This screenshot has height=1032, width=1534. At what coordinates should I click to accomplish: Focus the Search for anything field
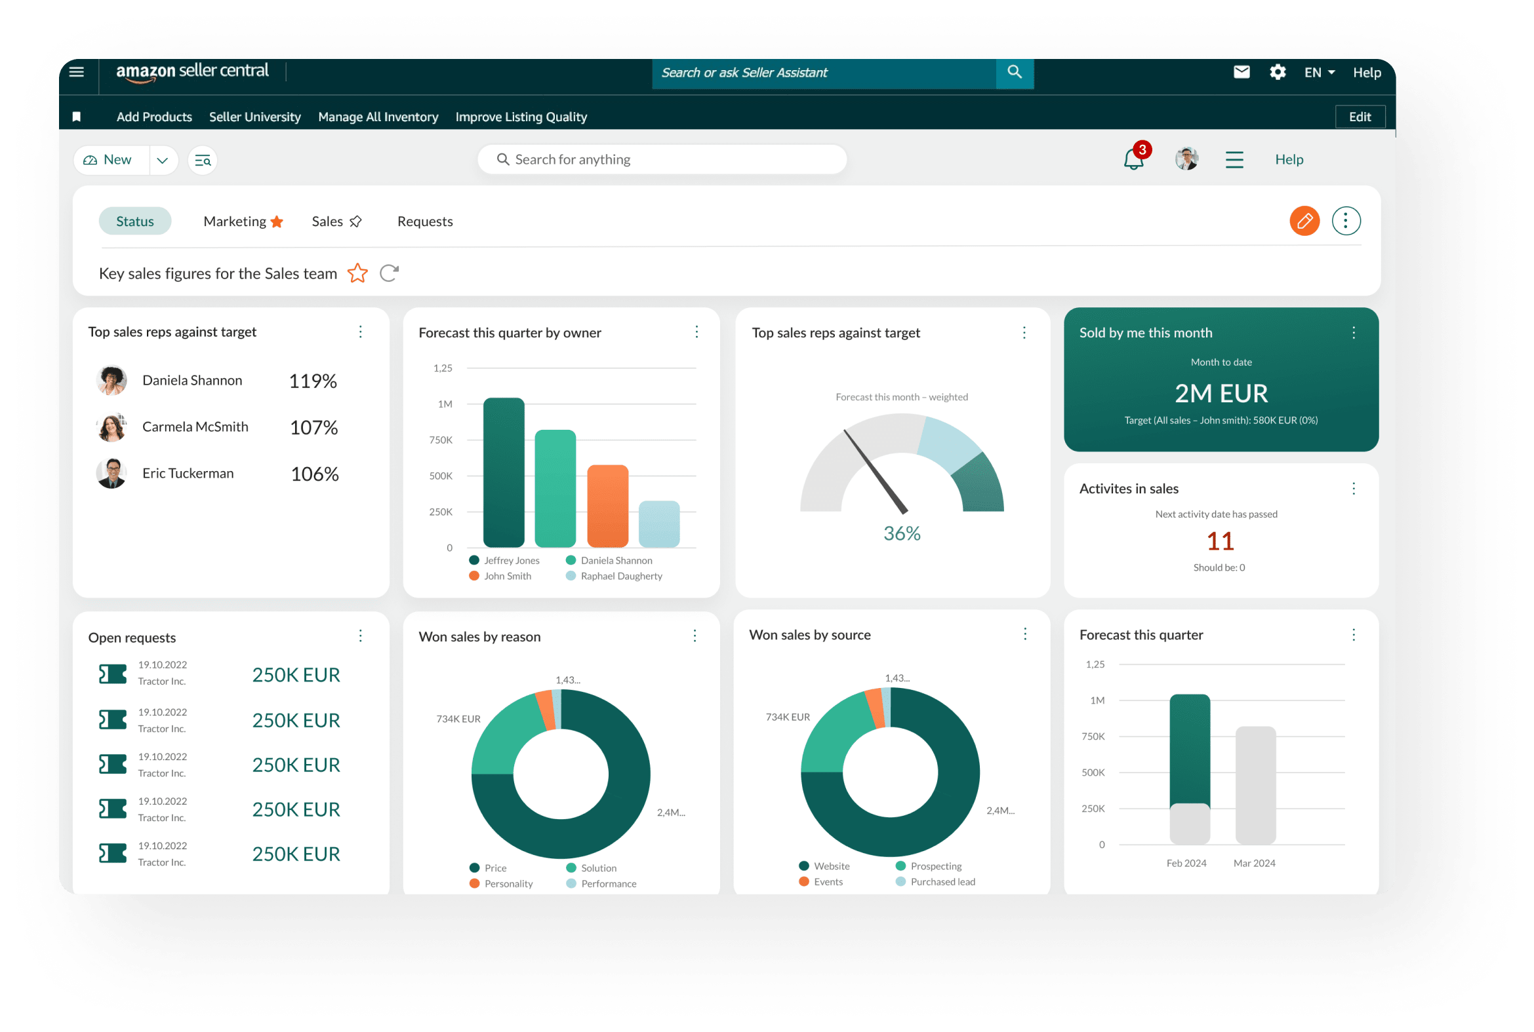(x=662, y=159)
